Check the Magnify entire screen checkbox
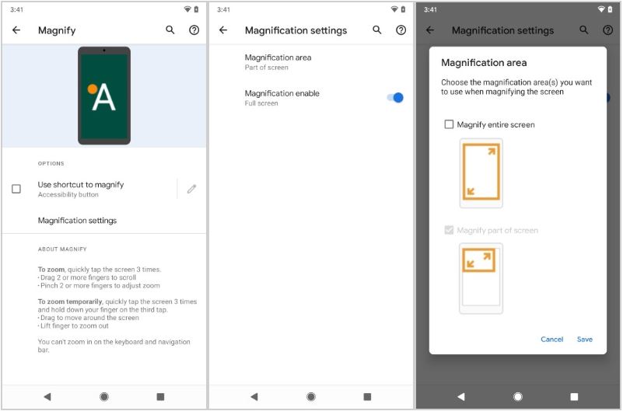The height and width of the screenshot is (411, 623). 449,124
